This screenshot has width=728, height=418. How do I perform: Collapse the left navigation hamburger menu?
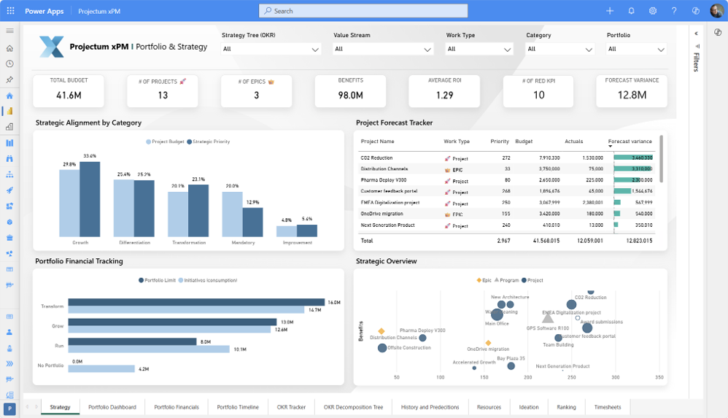tap(9, 31)
